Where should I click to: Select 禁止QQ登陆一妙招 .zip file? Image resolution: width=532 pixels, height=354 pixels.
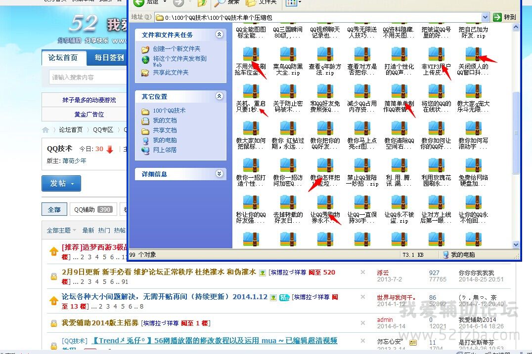point(362,172)
